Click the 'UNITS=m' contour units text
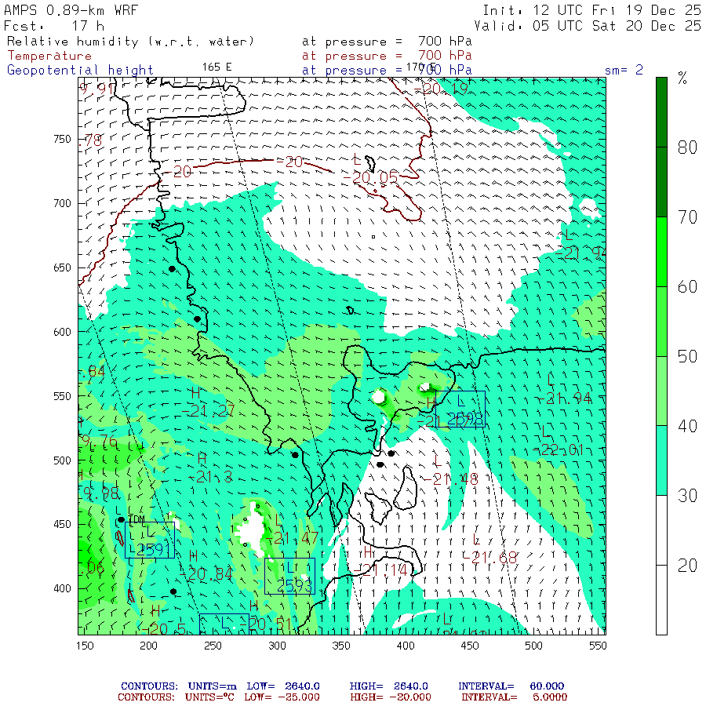This screenshot has height=706, width=706. pyautogui.click(x=212, y=686)
